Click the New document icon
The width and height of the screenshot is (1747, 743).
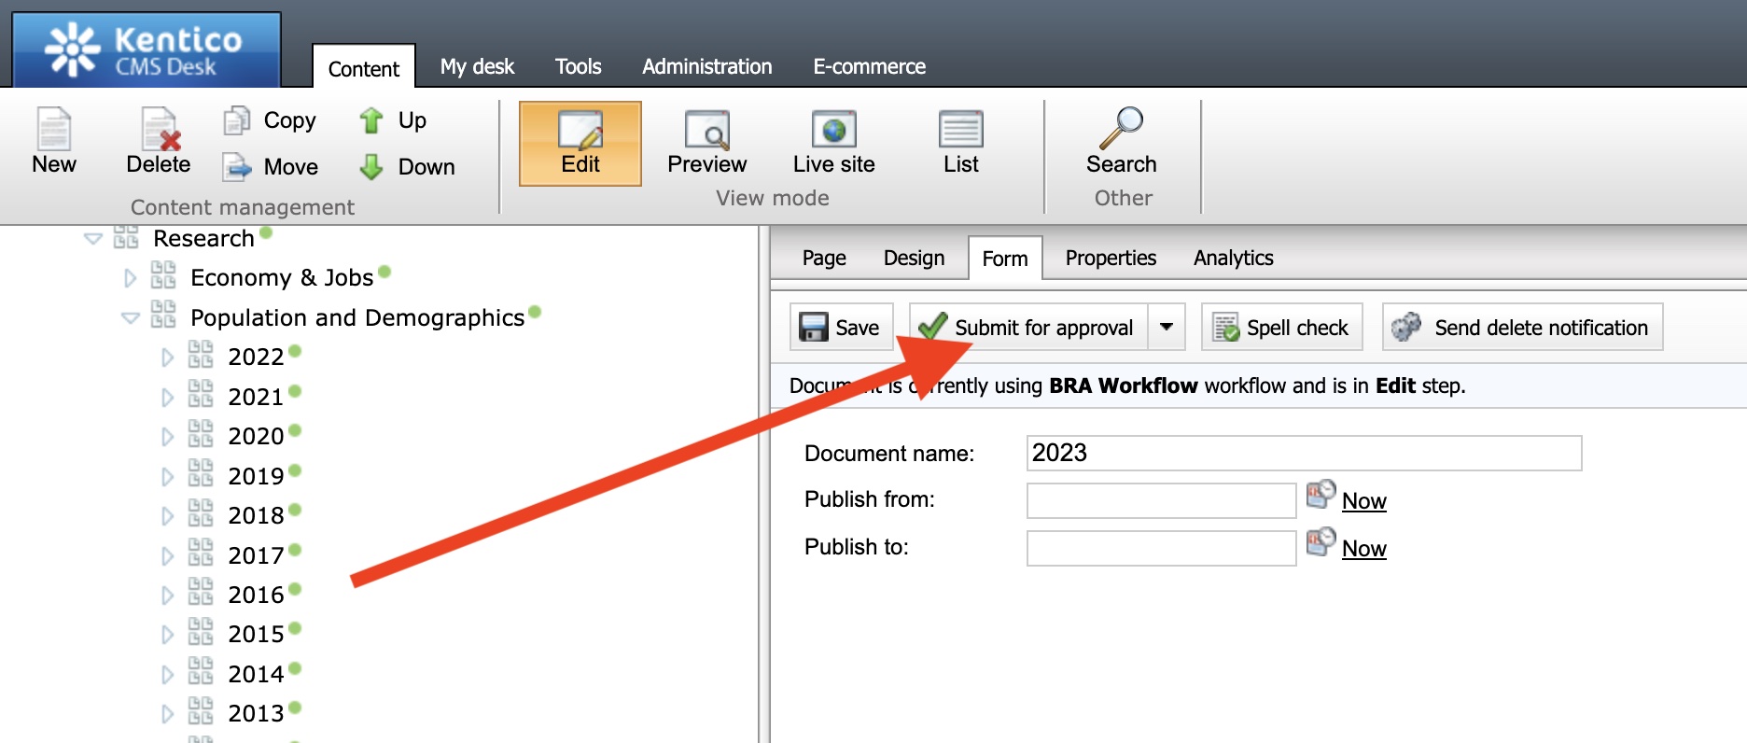point(53,131)
